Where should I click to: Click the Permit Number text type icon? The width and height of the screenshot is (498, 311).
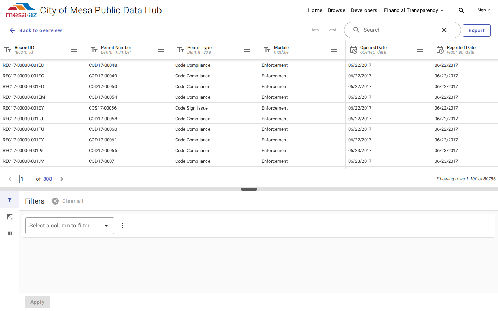pyautogui.click(x=94, y=50)
